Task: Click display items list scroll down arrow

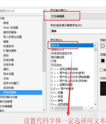Action: pos(95,104)
